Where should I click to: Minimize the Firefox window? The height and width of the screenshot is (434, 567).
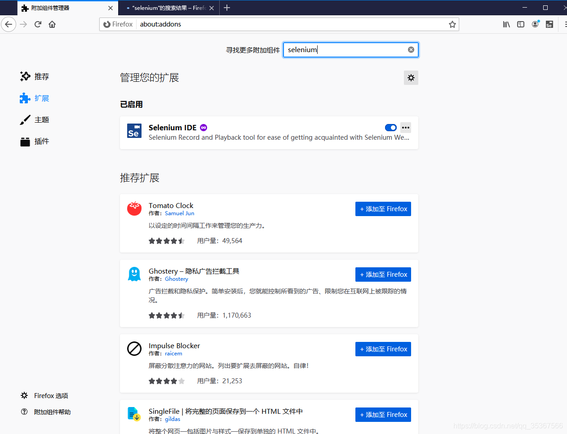tap(525, 8)
